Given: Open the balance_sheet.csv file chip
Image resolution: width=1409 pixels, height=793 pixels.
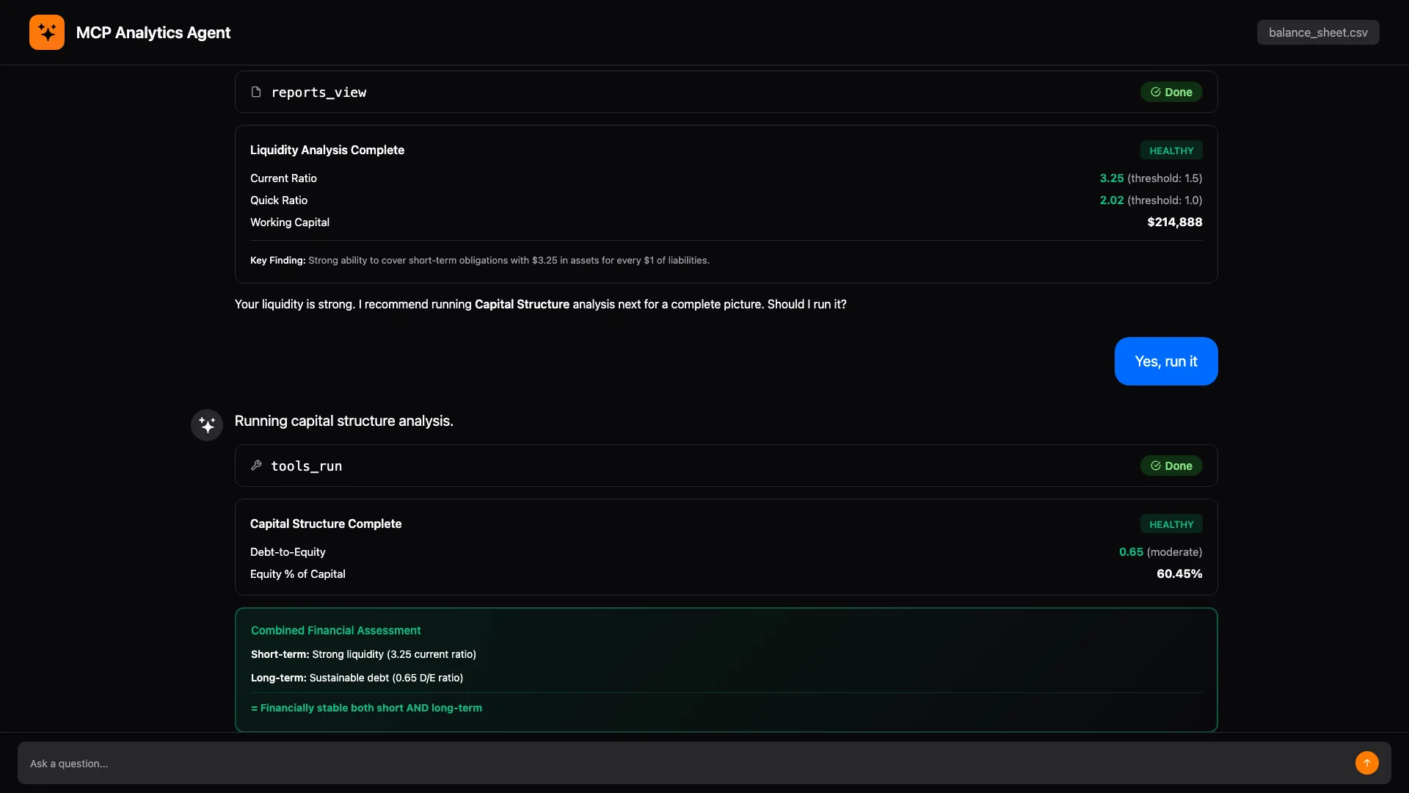Looking at the screenshot, I should coord(1318,32).
